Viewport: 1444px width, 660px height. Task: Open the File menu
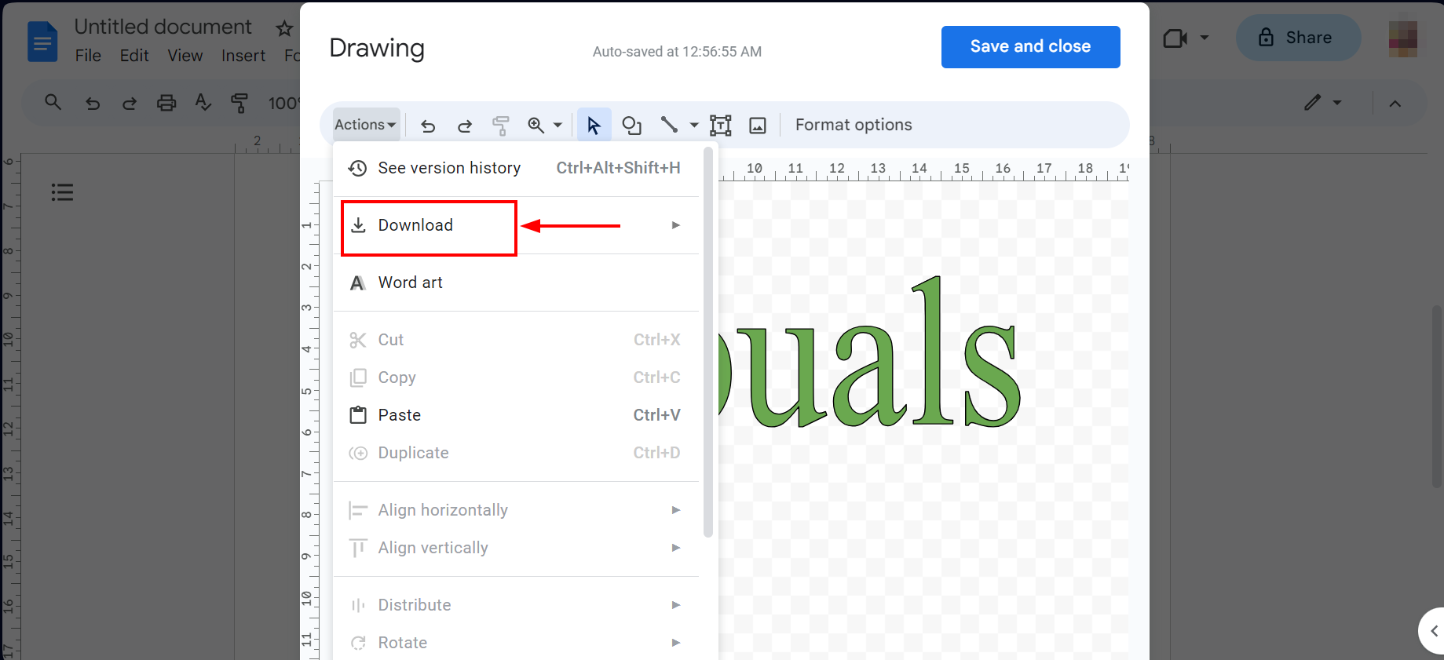click(x=88, y=56)
